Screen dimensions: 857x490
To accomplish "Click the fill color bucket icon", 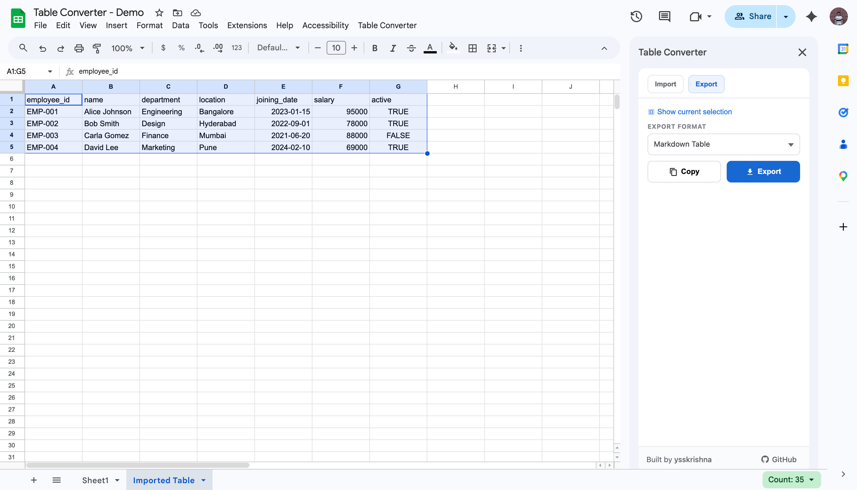I will 453,47.
